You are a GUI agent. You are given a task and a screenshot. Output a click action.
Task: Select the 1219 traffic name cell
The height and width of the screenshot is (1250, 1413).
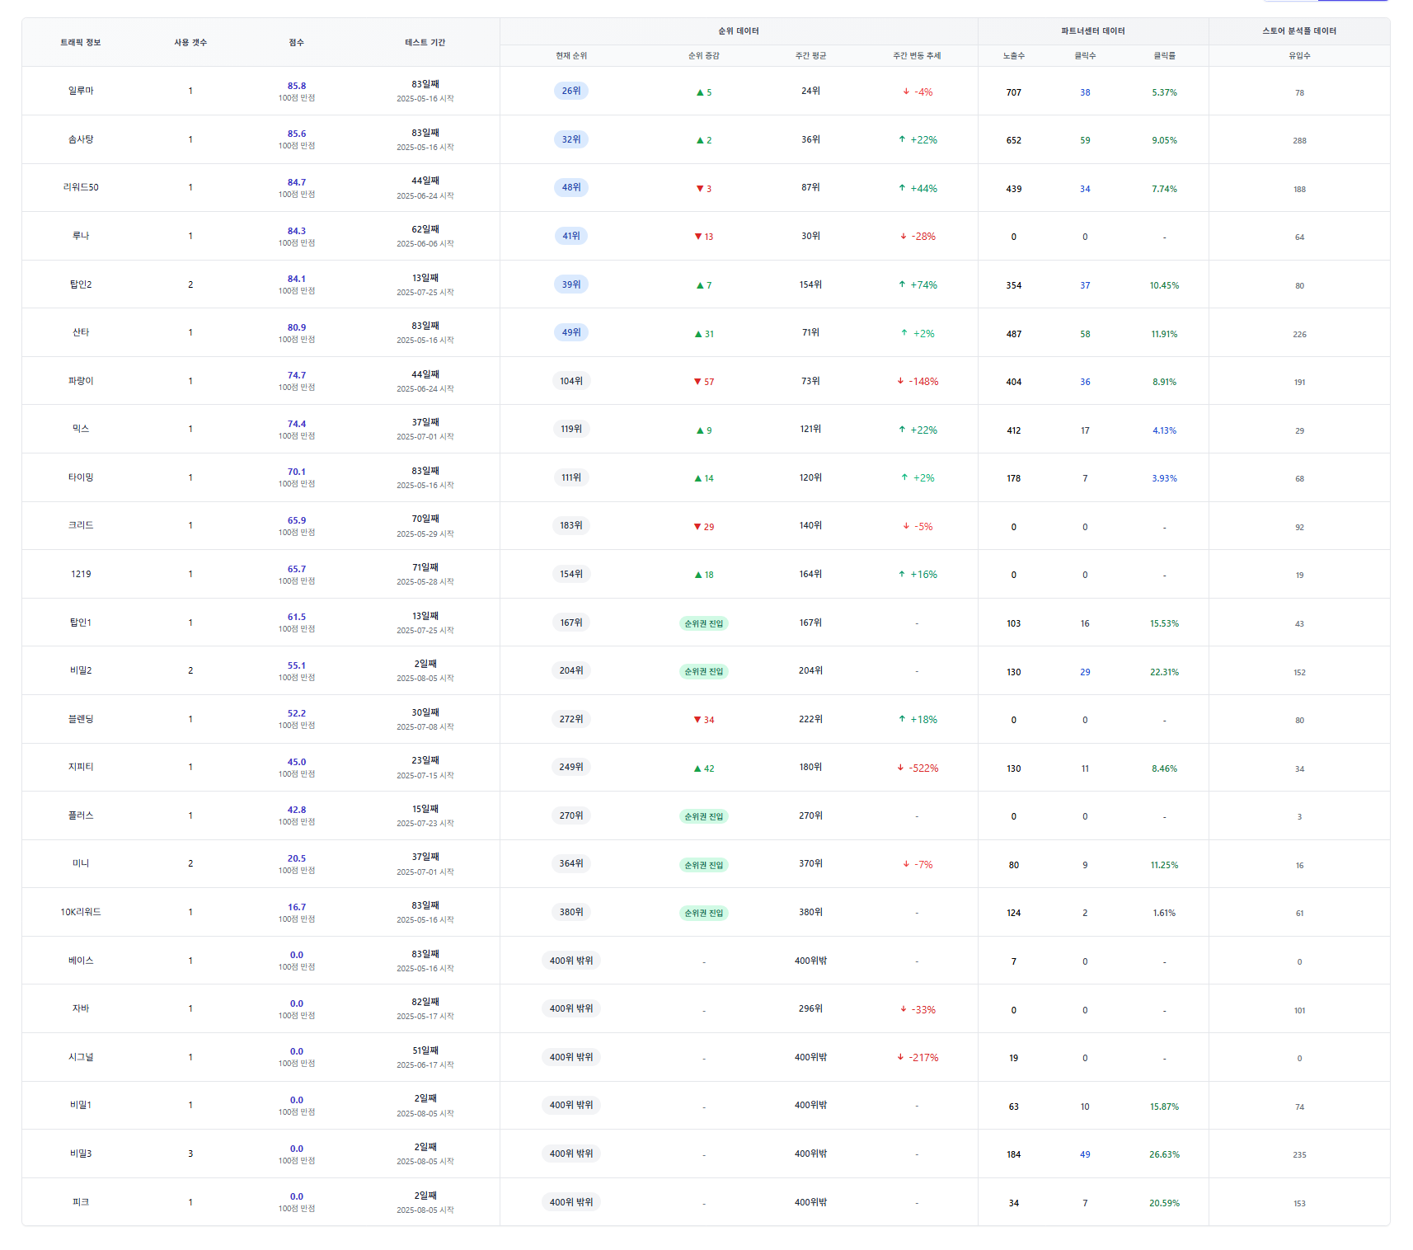click(81, 574)
